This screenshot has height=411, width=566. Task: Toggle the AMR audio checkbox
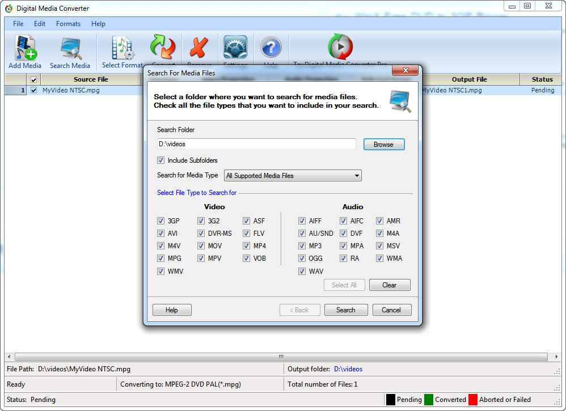click(379, 221)
